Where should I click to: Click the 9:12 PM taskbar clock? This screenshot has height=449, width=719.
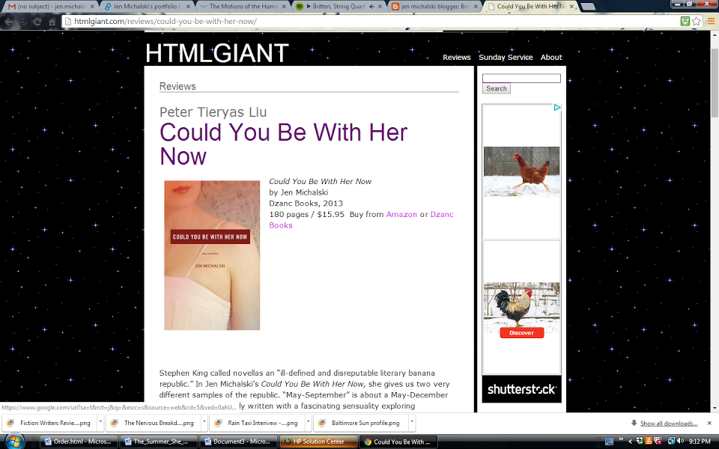(x=700, y=442)
